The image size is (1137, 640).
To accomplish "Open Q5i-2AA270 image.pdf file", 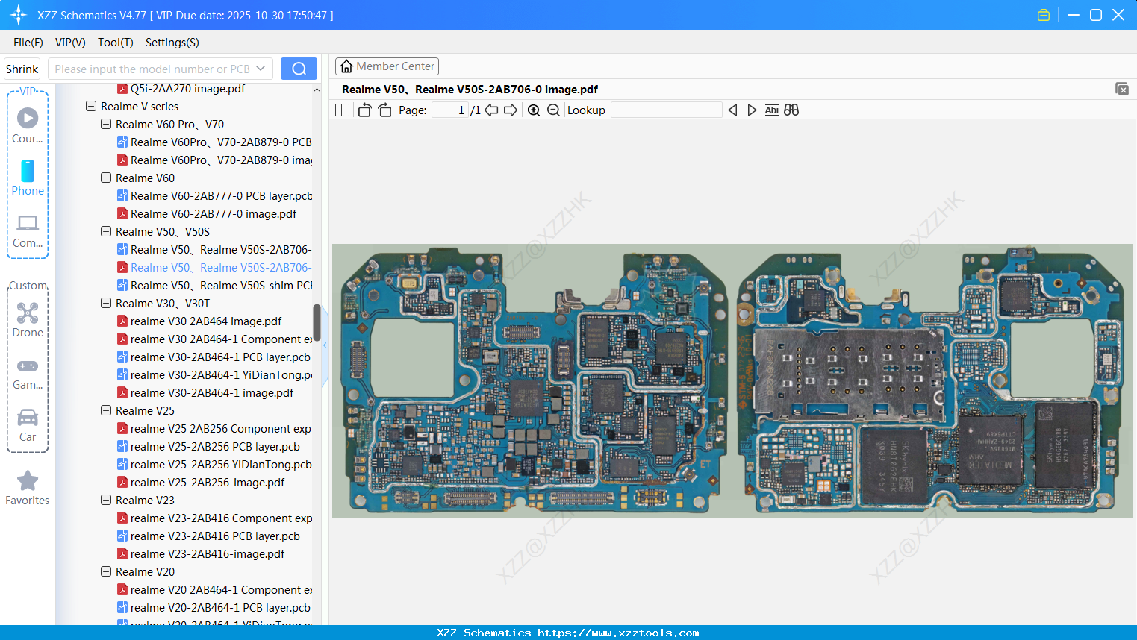I will (181, 89).
